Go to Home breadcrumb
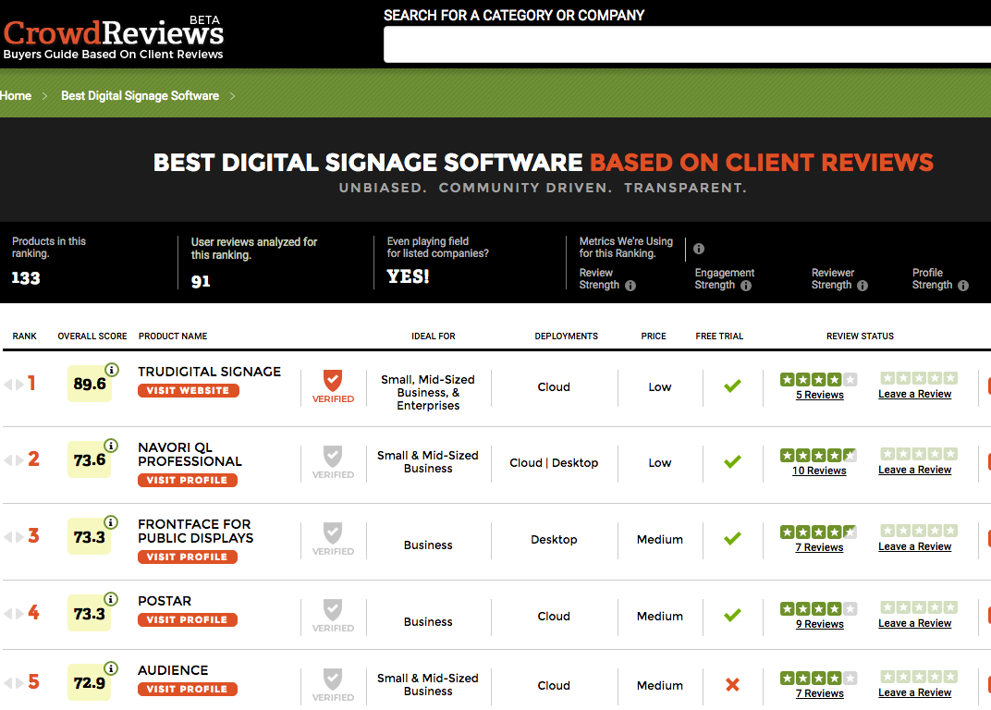Image resolution: width=991 pixels, height=710 pixels. tap(16, 96)
